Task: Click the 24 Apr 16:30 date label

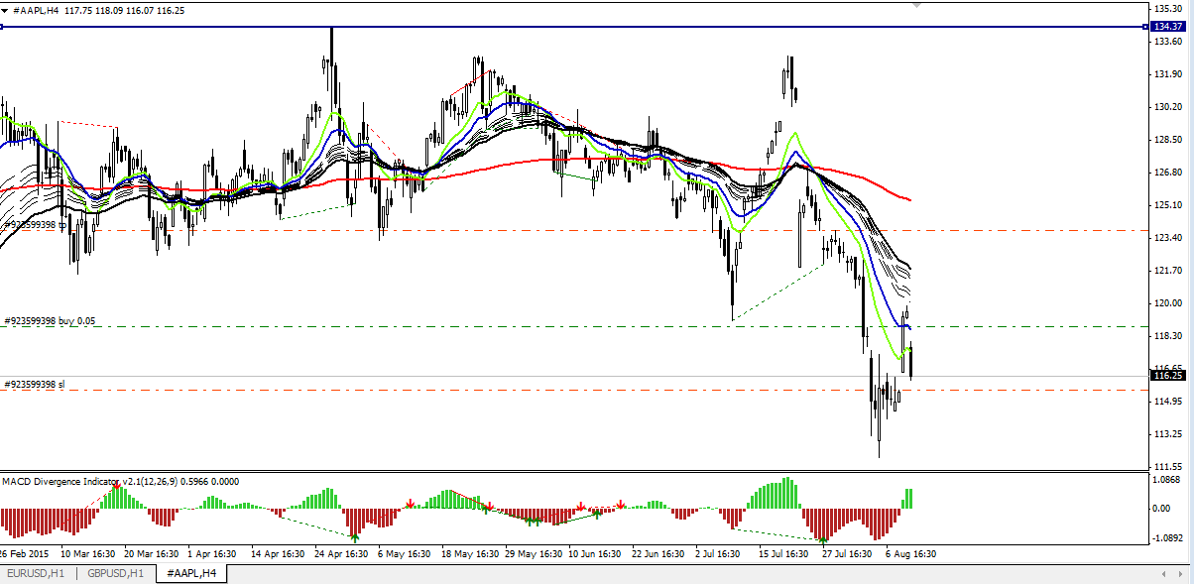Action: (342, 554)
